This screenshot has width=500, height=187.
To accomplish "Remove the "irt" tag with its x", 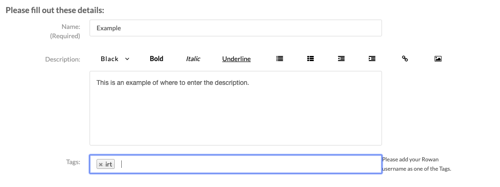I will click(101, 164).
